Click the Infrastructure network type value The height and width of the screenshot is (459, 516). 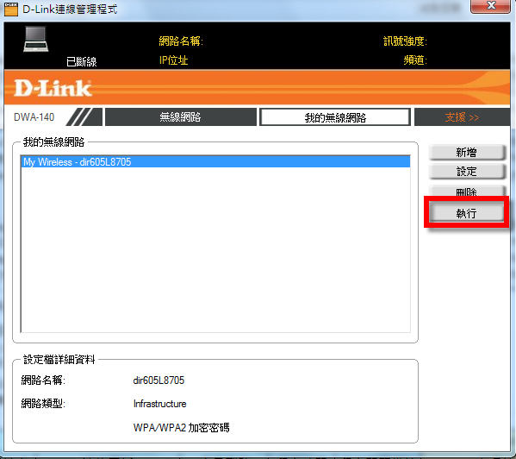[160, 404]
